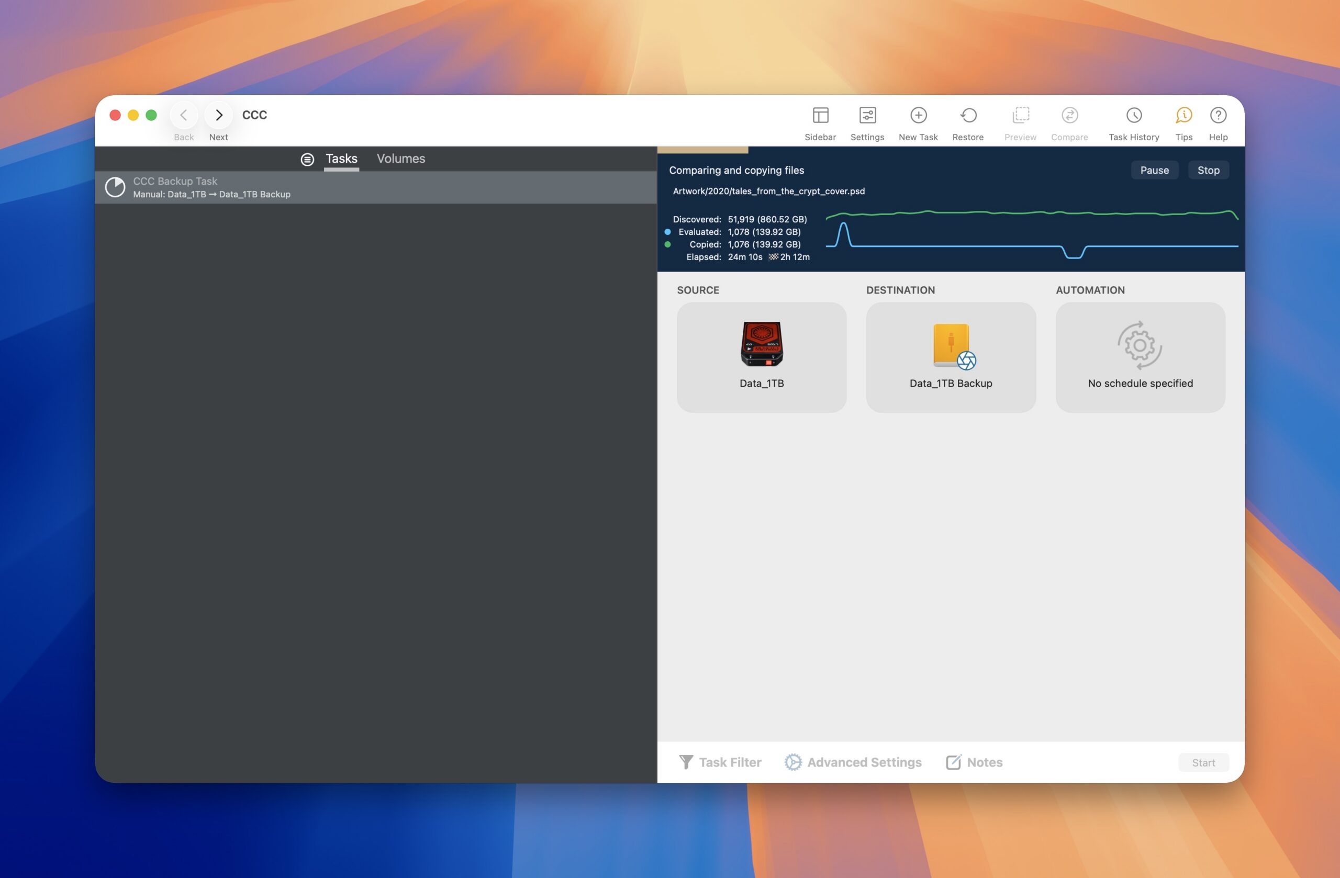This screenshot has width=1340, height=878.
Task: Click the progress pie icon of CCC Backup Task
Action: (115, 187)
